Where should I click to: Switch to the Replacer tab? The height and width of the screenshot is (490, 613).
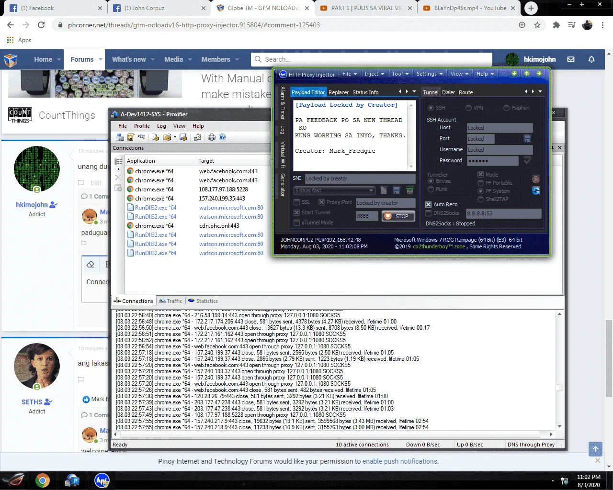coord(339,92)
